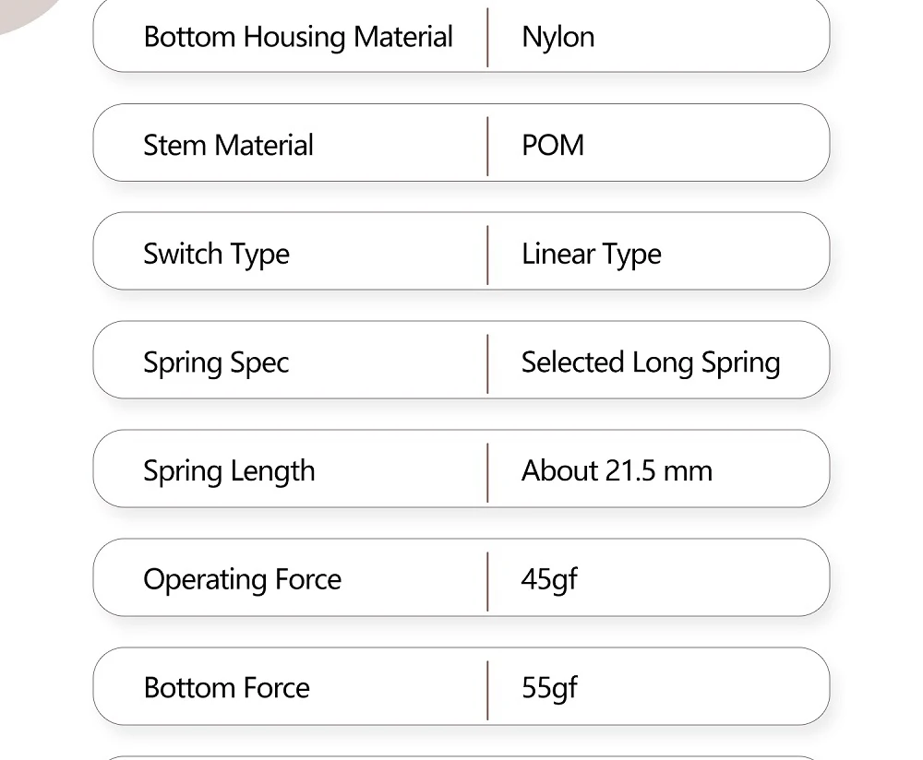Image resolution: width=923 pixels, height=760 pixels.
Task: Select the Selected Long Spring value
Action: 650,362
